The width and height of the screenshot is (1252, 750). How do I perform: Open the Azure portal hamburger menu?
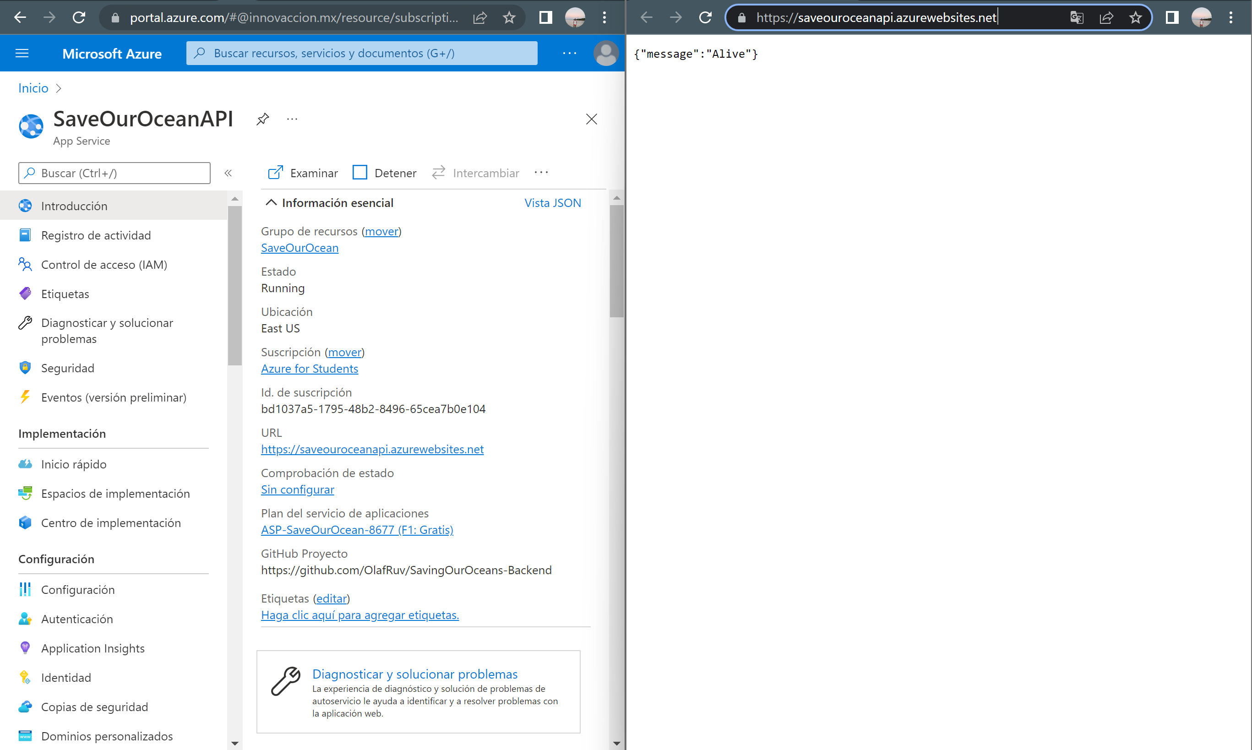coord(22,53)
